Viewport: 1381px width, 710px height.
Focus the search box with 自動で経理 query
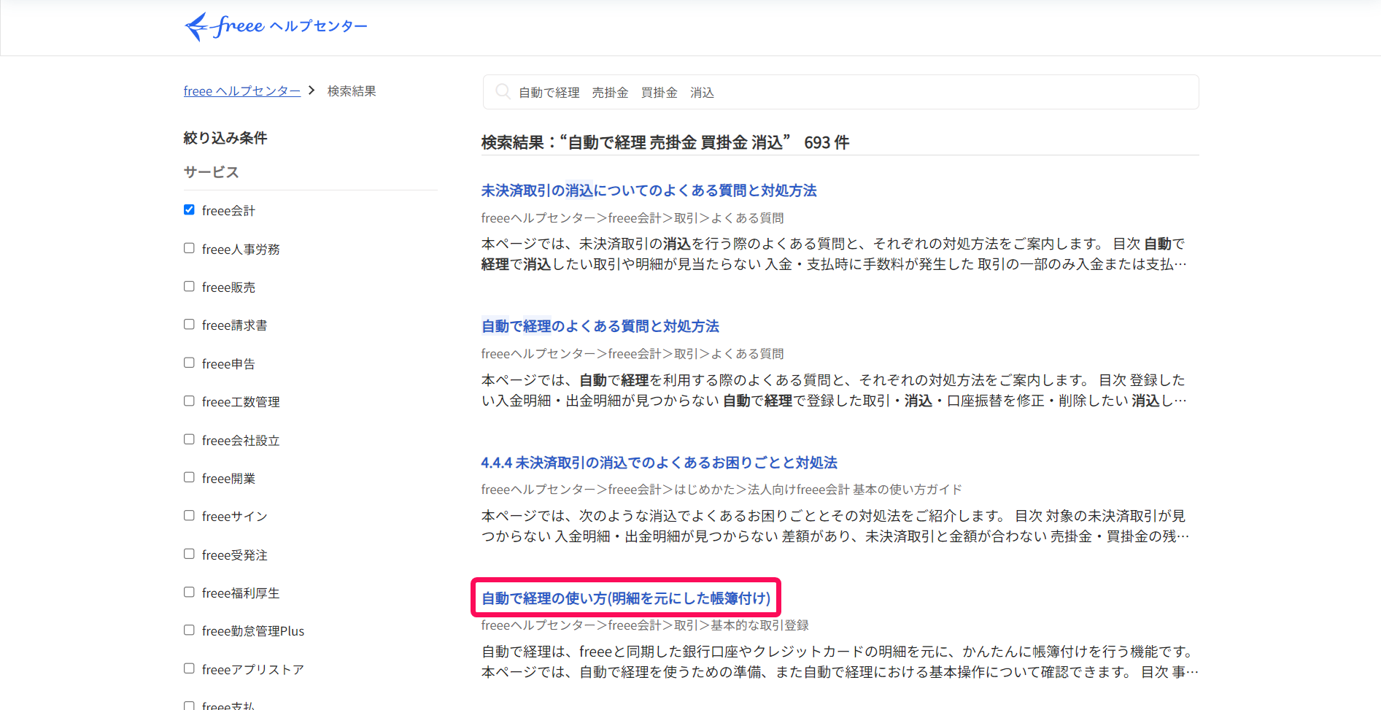coord(840,92)
